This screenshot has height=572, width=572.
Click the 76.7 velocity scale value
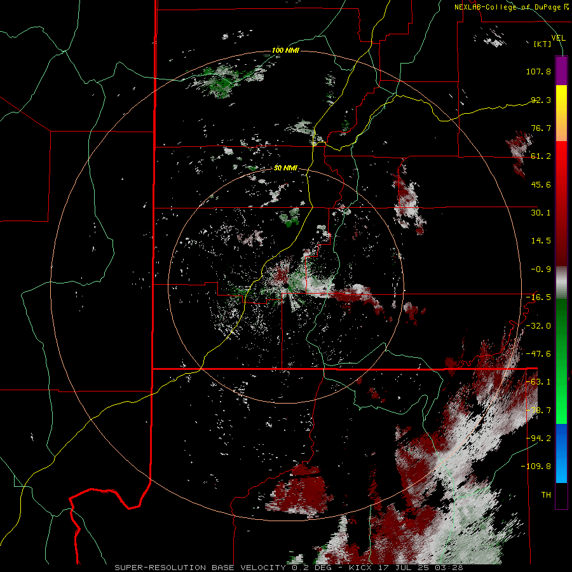click(x=541, y=128)
